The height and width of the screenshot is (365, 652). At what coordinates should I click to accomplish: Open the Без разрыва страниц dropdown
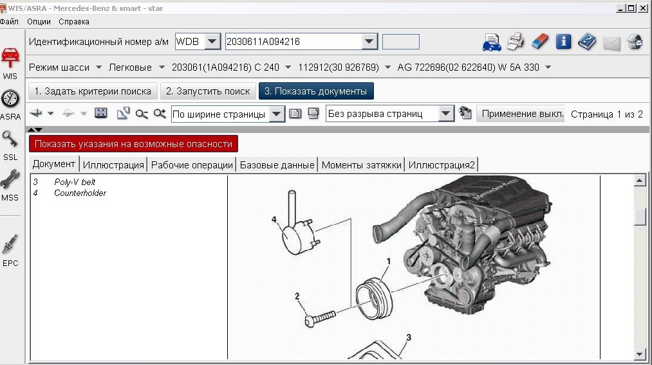446,114
